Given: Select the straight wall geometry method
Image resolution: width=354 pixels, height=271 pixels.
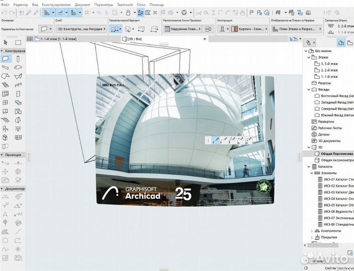Looking at the screenshot, I should coord(114,29).
